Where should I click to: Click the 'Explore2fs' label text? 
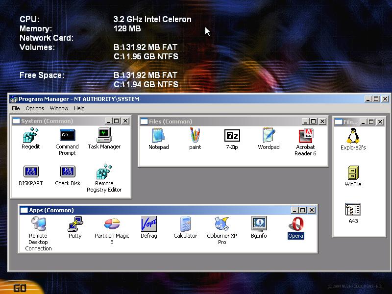click(353, 147)
